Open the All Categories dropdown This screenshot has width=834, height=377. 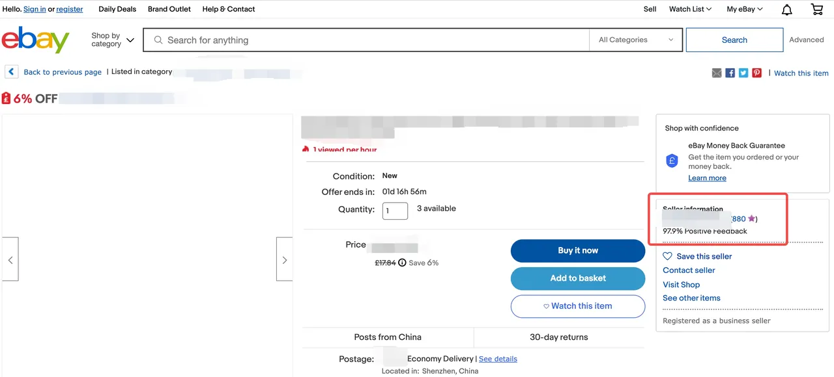pyautogui.click(x=635, y=40)
